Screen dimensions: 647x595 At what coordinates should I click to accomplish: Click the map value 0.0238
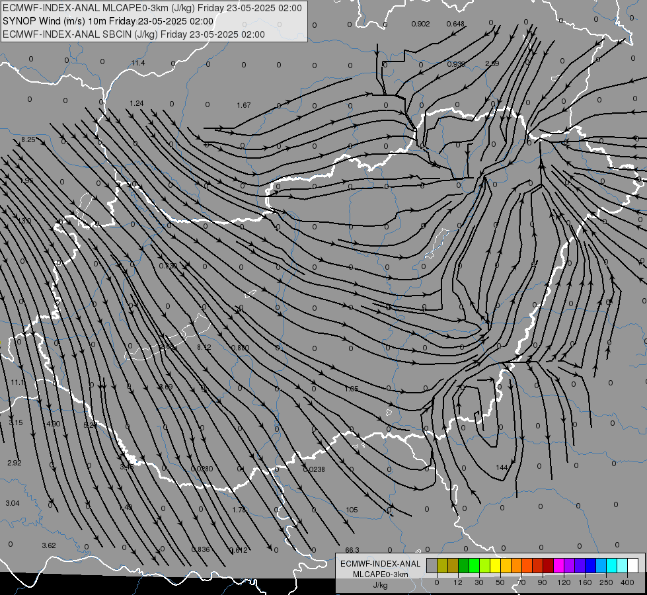click(x=314, y=469)
